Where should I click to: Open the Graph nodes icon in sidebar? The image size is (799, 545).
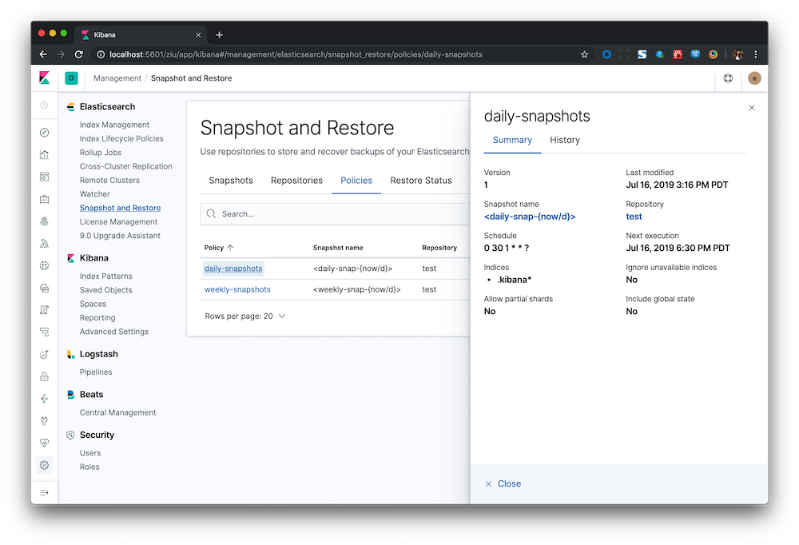[x=44, y=399]
